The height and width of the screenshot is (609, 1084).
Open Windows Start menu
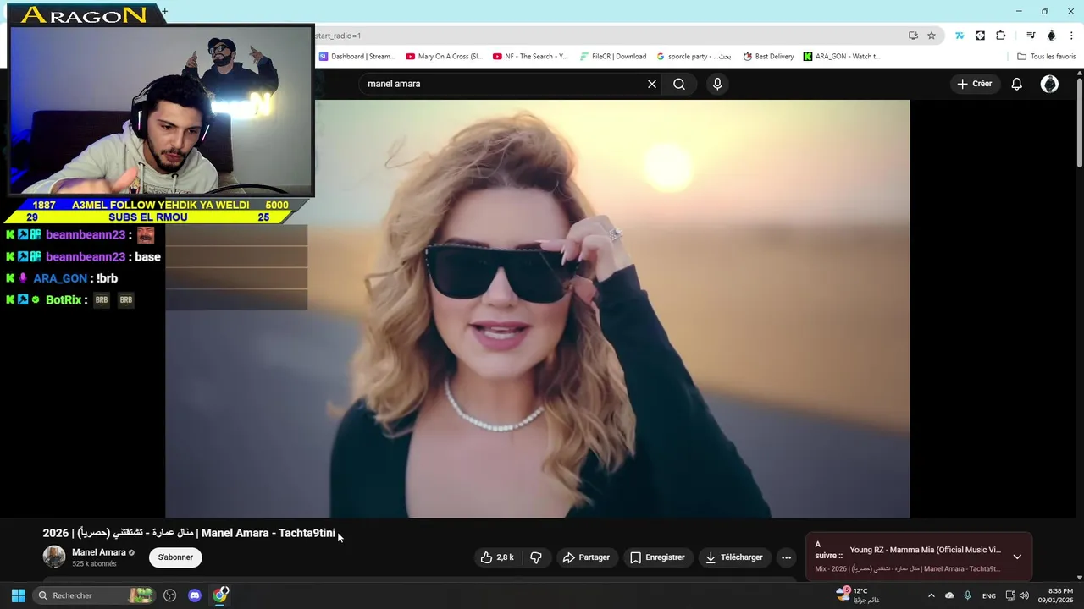(x=18, y=595)
